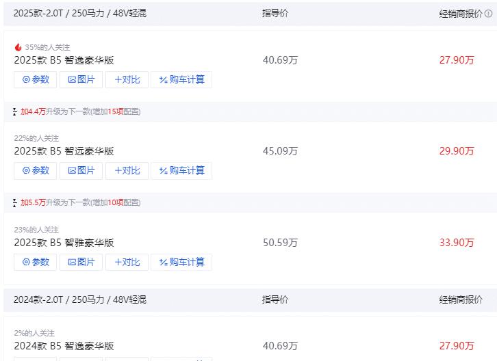Viewport: 497px width, 361px height.
Task: Open 参数 for 2025款 B5 智雅豪华版
Action: (35, 262)
